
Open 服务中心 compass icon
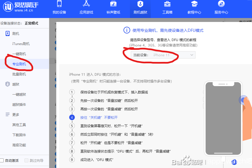(x=221, y=4)
